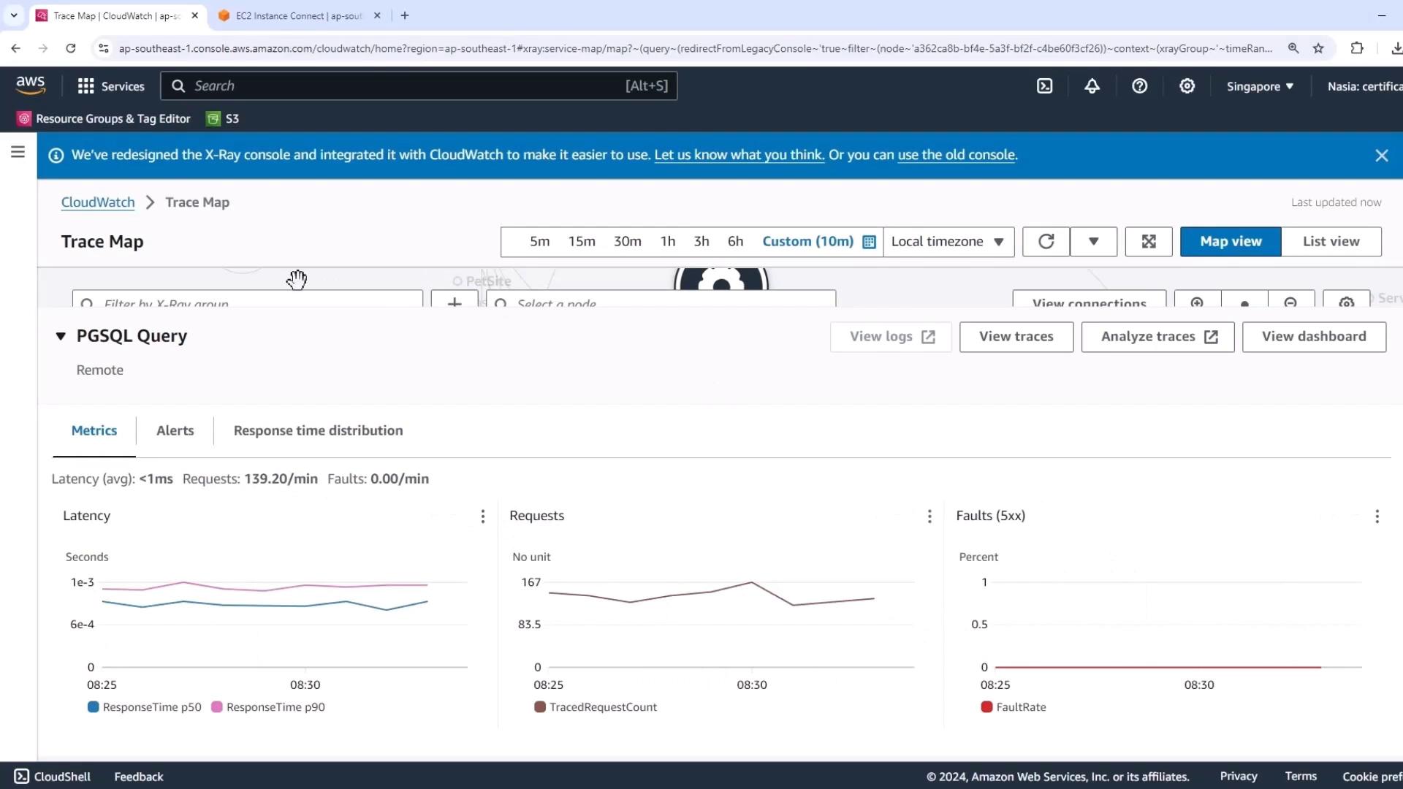Open Feedback in the footer
The height and width of the screenshot is (789, 1403).
[x=138, y=777]
